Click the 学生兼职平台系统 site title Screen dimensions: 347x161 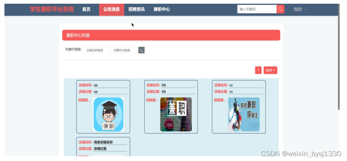click(52, 9)
